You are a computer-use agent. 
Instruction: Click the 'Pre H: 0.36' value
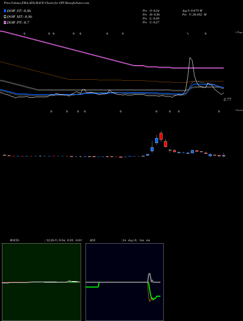(x=151, y=15)
